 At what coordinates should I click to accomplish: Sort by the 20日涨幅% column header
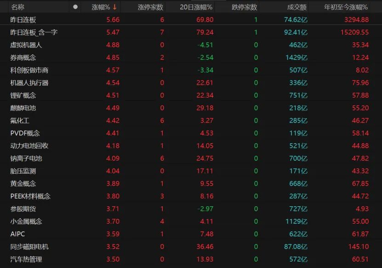pos(196,7)
